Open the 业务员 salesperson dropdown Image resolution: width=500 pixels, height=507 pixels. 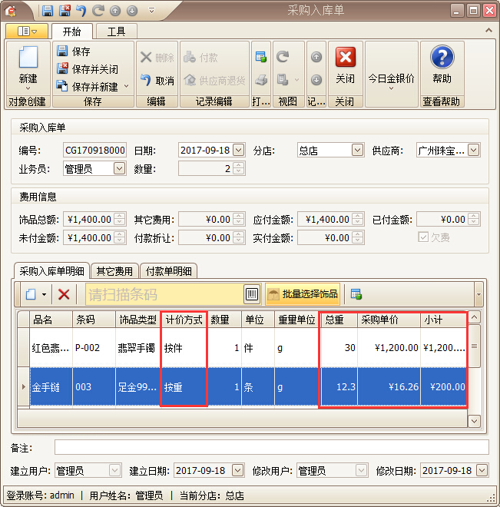click(x=119, y=168)
